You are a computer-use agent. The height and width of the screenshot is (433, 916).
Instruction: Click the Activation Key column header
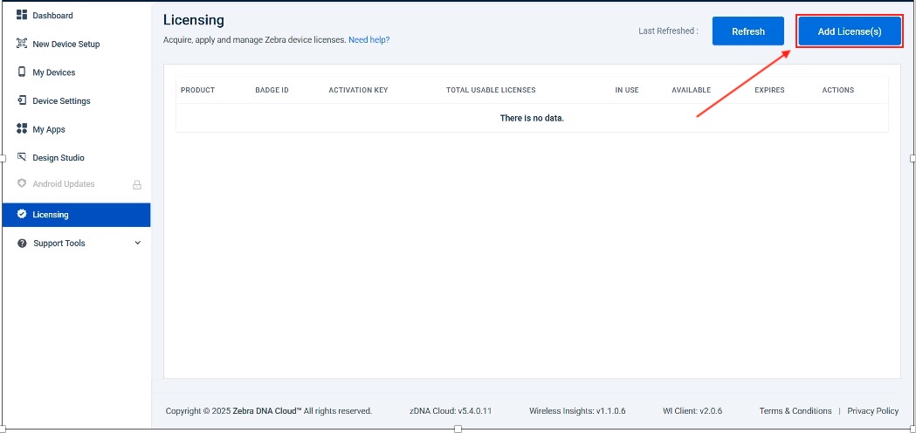358,90
